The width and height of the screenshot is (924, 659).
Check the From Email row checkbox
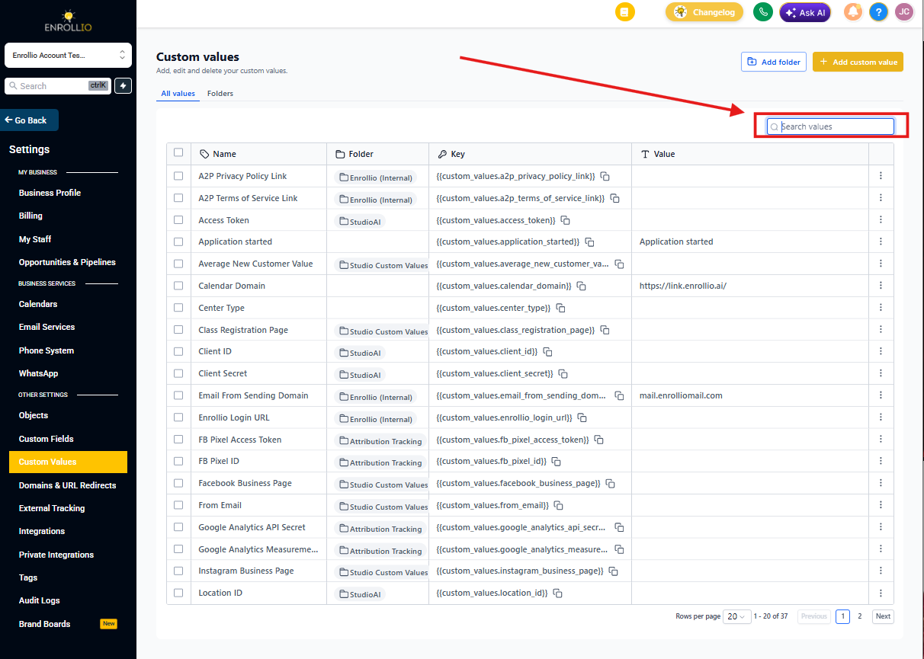click(x=178, y=505)
